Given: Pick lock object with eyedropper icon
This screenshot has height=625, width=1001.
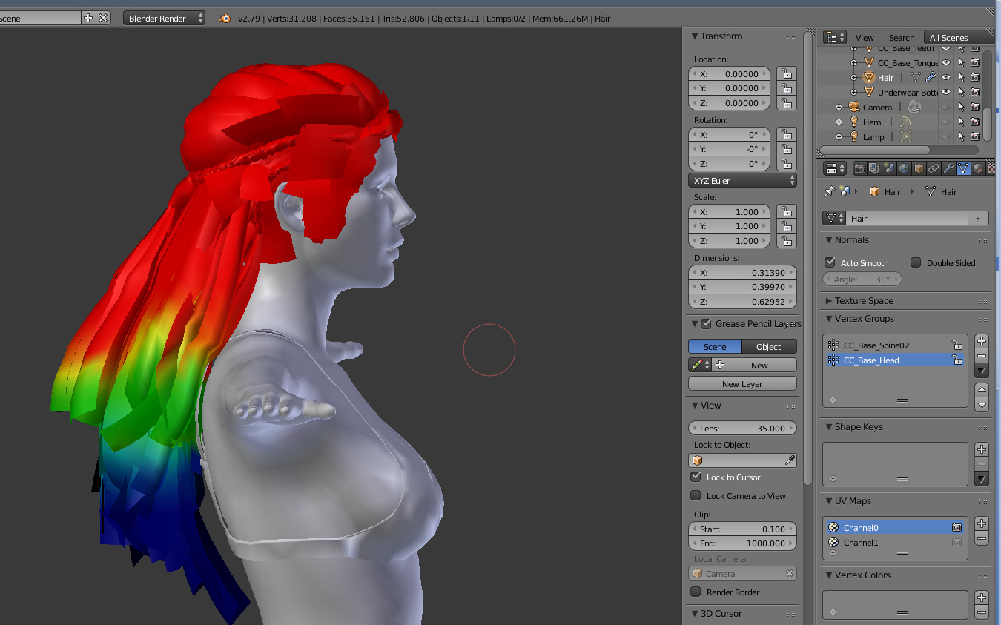Looking at the screenshot, I should click(x=790, y=460).
